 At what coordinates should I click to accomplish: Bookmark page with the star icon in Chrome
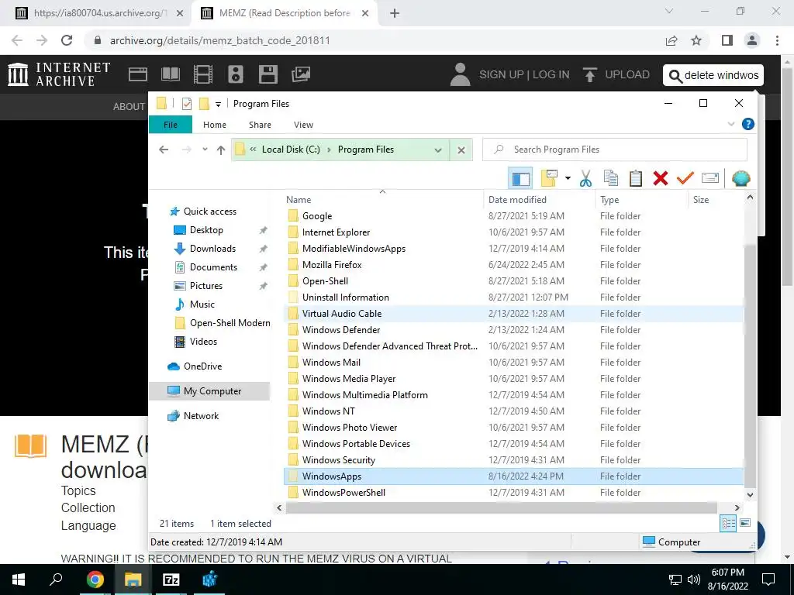tap(697, 40)
